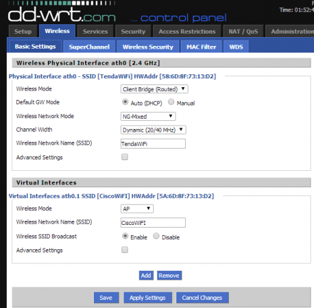Select Auto (DHCP) gateway mode

click(x=125, y=102)
